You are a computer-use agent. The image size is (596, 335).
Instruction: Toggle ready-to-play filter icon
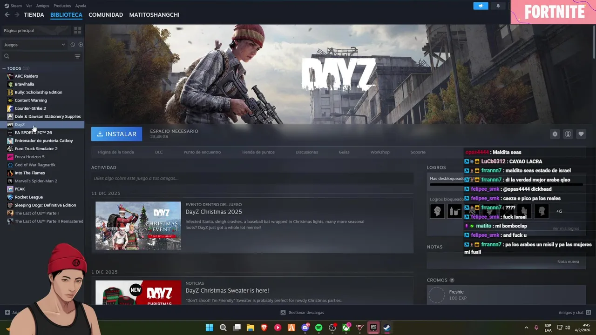(x=81, y=45)
